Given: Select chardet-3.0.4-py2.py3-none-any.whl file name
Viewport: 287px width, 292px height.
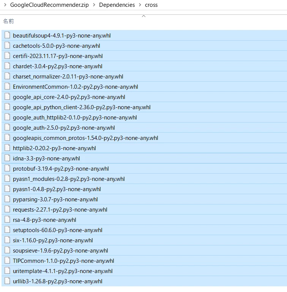Looking at the screenshot, I should 58,66.
